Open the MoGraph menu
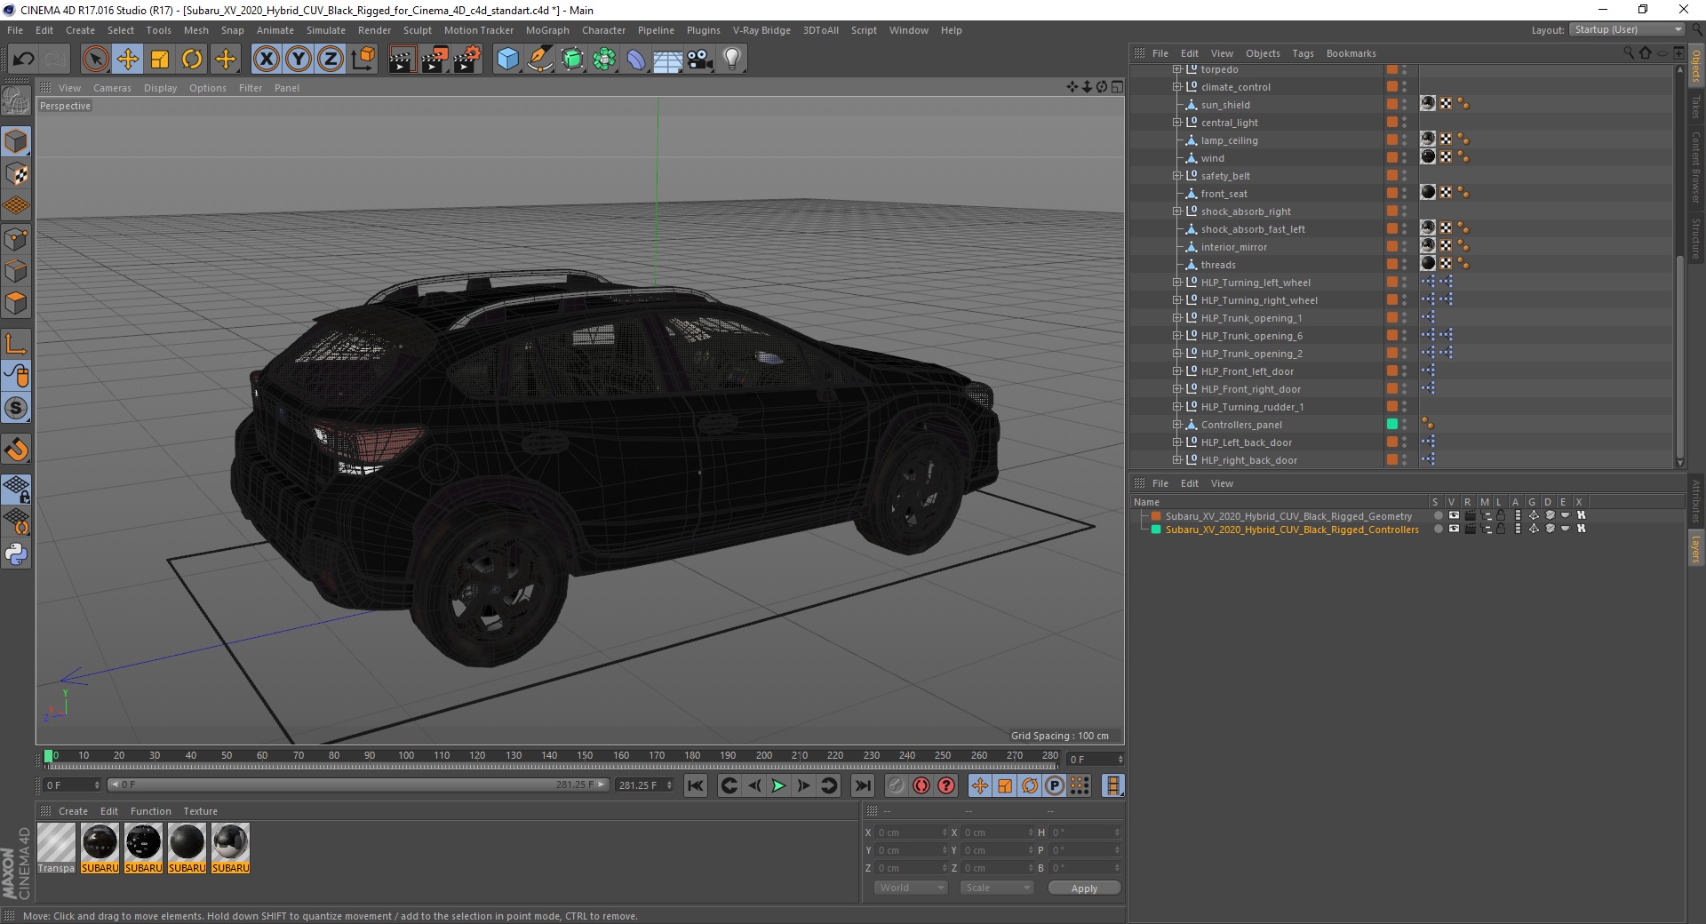This screenshot has width=1706, height=924. click(547, 30)
